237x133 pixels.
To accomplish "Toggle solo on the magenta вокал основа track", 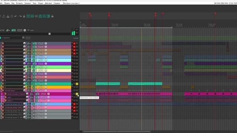I will [77, 94].
